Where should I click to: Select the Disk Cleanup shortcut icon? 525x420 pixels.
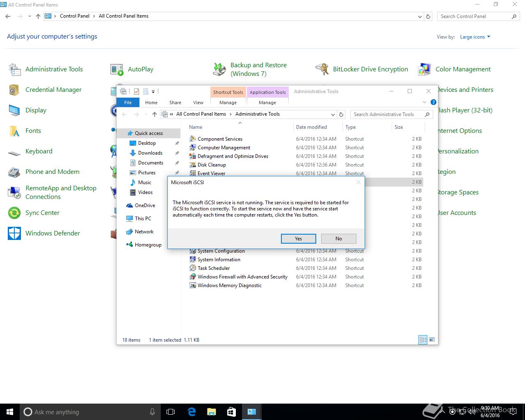point(192,165)
